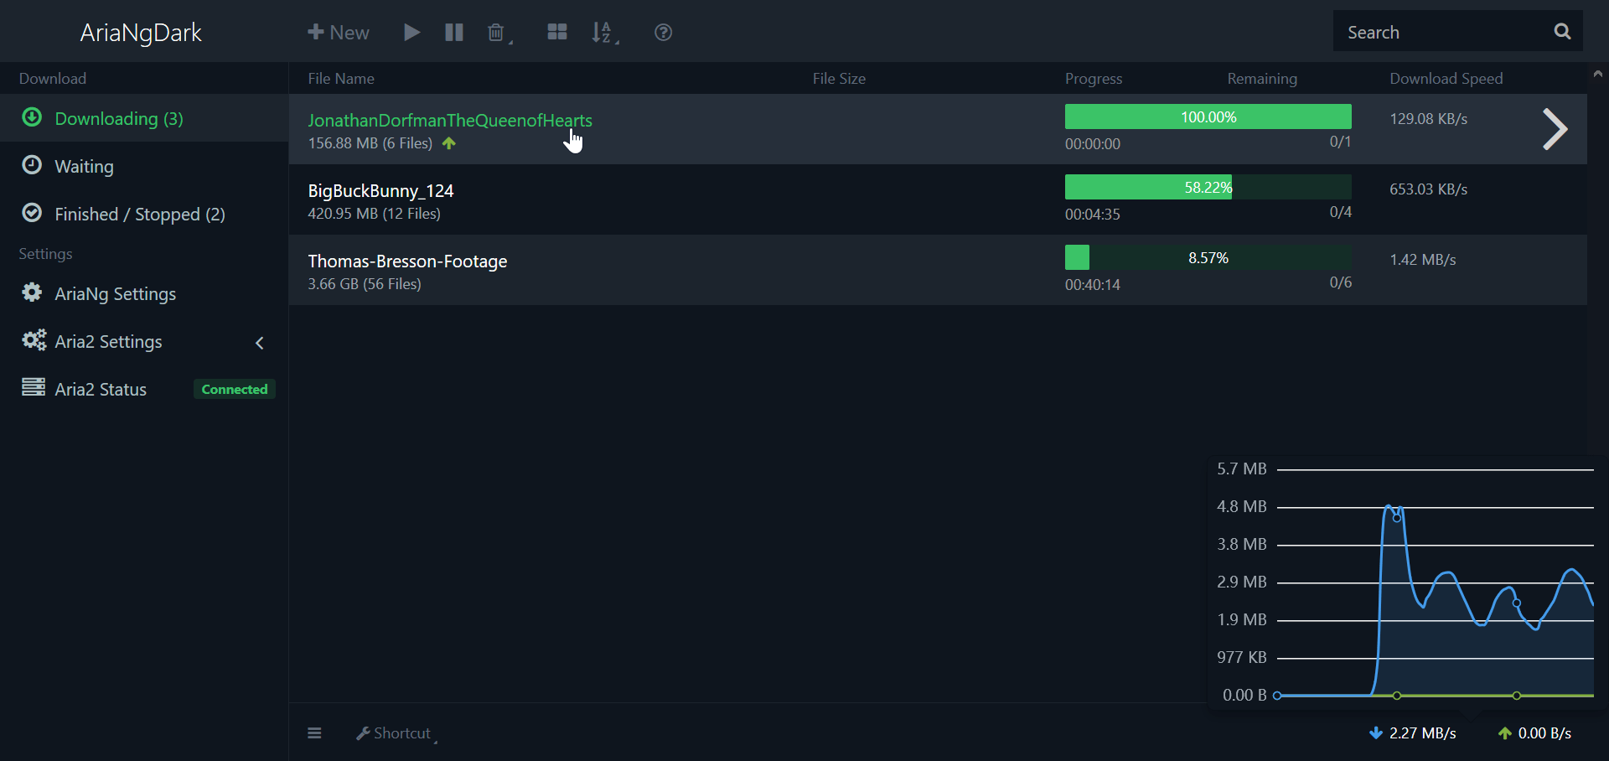Viewport: 1609px width, 761px height.
Task: Switch to the Waiting category
Action: pos(84,166)
